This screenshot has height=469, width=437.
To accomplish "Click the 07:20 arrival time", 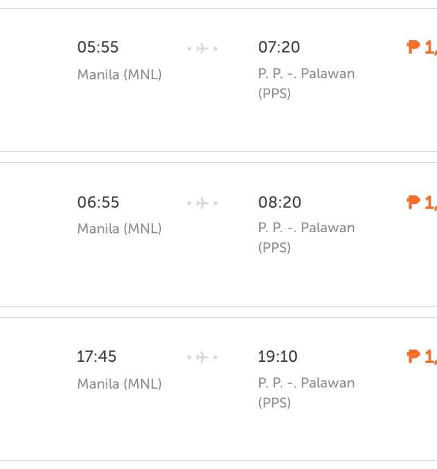I will (x=279, y=47).
